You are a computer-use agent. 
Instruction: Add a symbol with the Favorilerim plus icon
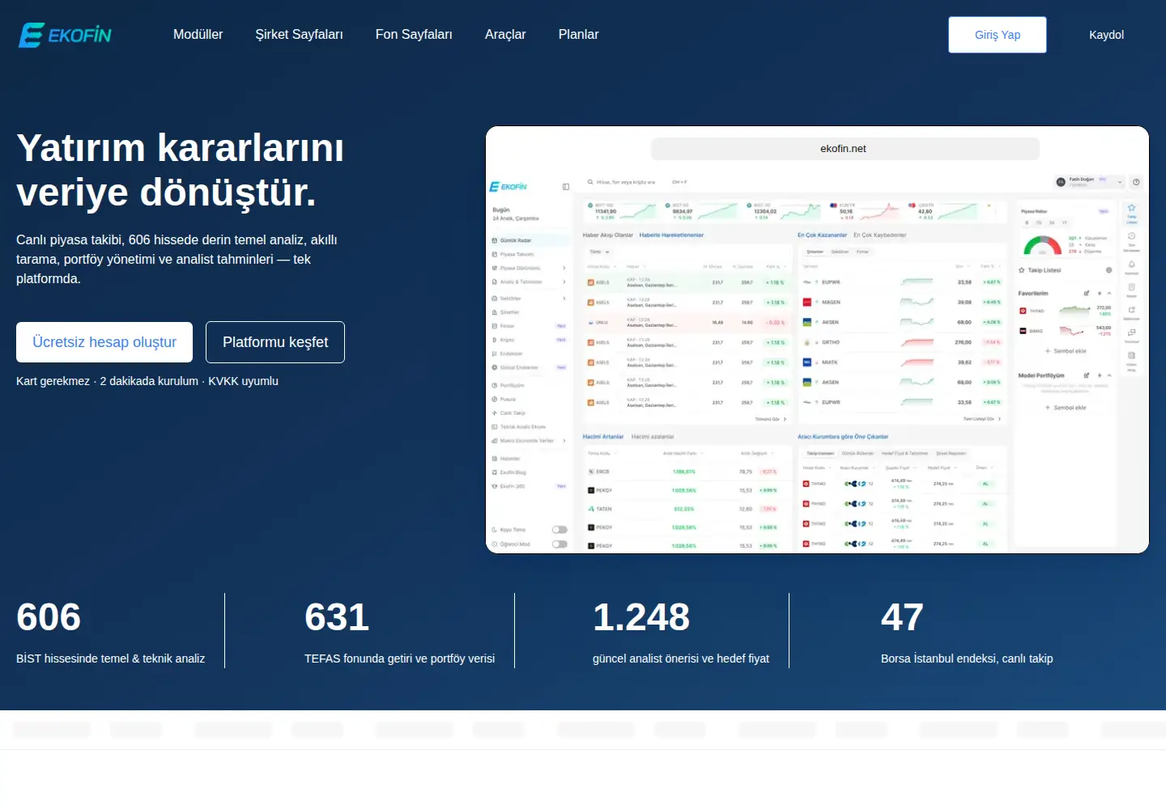1100,293
